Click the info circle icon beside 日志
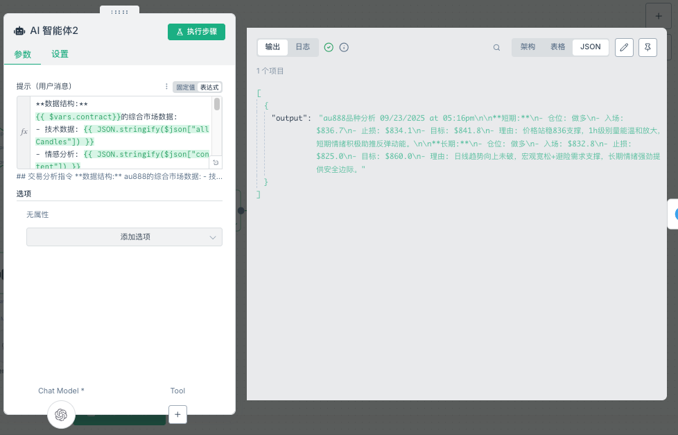The width and height of the screenshot is (678, 435). 344,47
